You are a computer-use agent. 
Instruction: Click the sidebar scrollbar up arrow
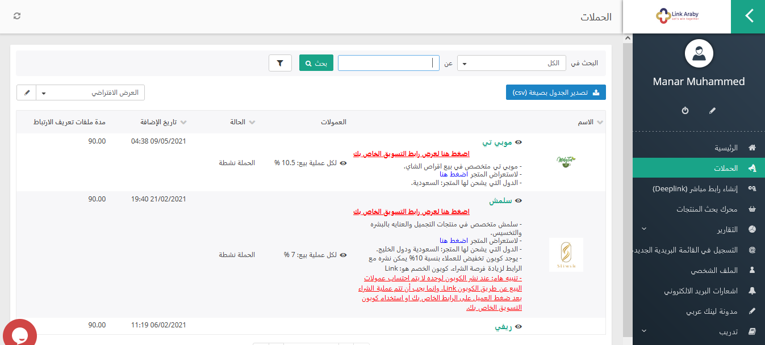628,38
